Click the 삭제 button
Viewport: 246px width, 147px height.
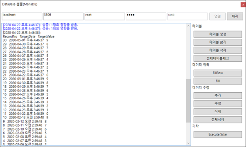tap(218, 111)
